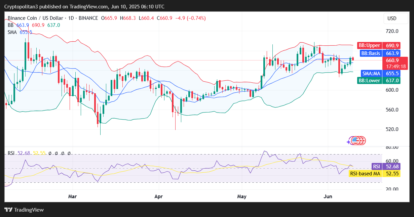Click the 80.00 tick on the RSI axis
The image size is (414, 217).
point(392,147)
